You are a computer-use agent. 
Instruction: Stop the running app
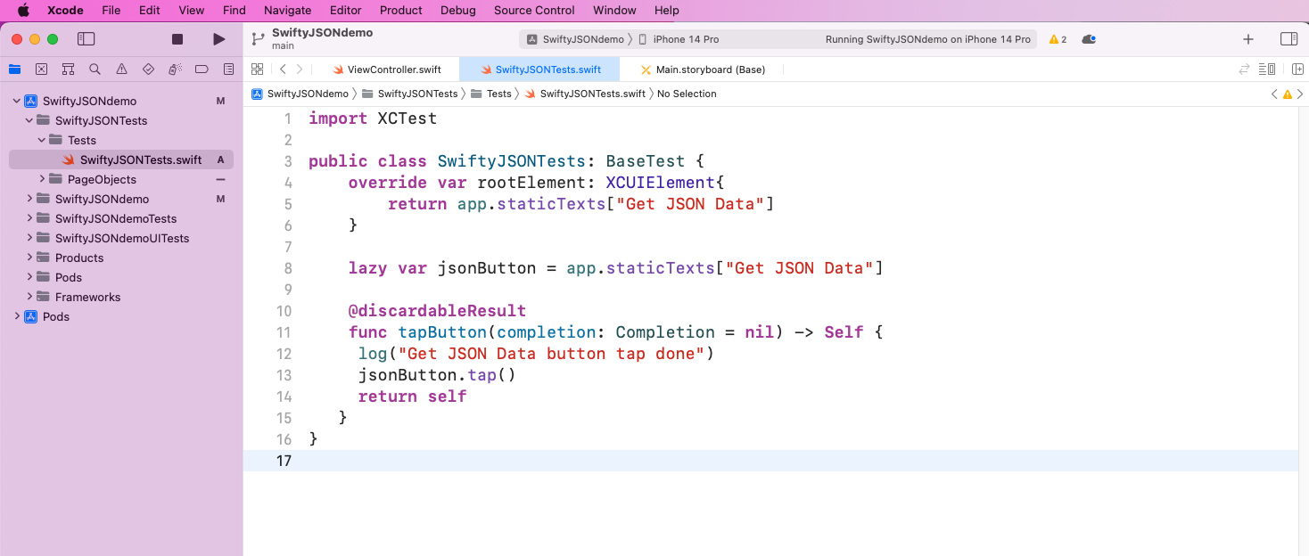177,39
